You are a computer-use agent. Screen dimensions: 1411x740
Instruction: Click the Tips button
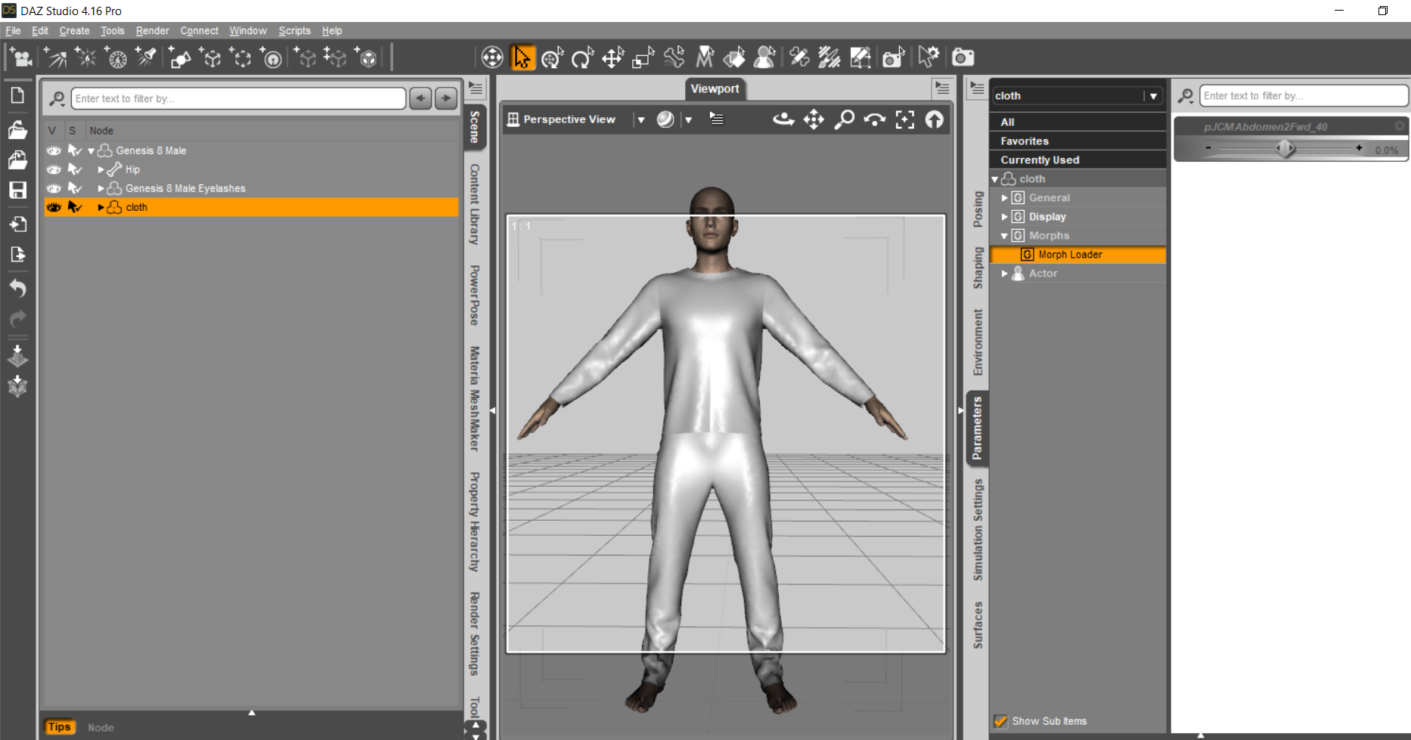pyautogui.click(x=59, y=727)
